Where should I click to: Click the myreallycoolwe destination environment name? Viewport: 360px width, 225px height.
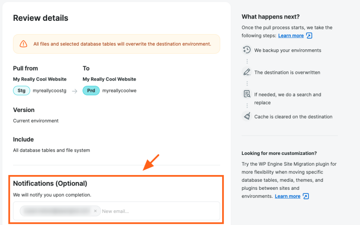(x=119, y=90)
